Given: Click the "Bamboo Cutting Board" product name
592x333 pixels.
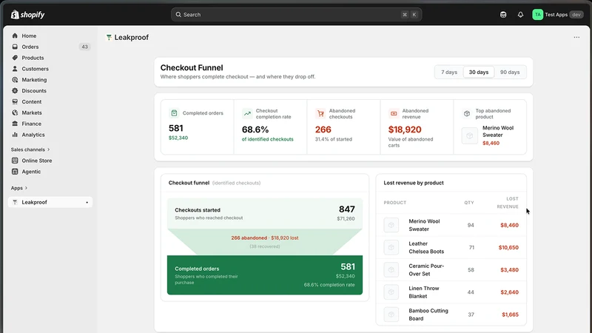Looking at the screenshot, I should (x=428, y=314).
